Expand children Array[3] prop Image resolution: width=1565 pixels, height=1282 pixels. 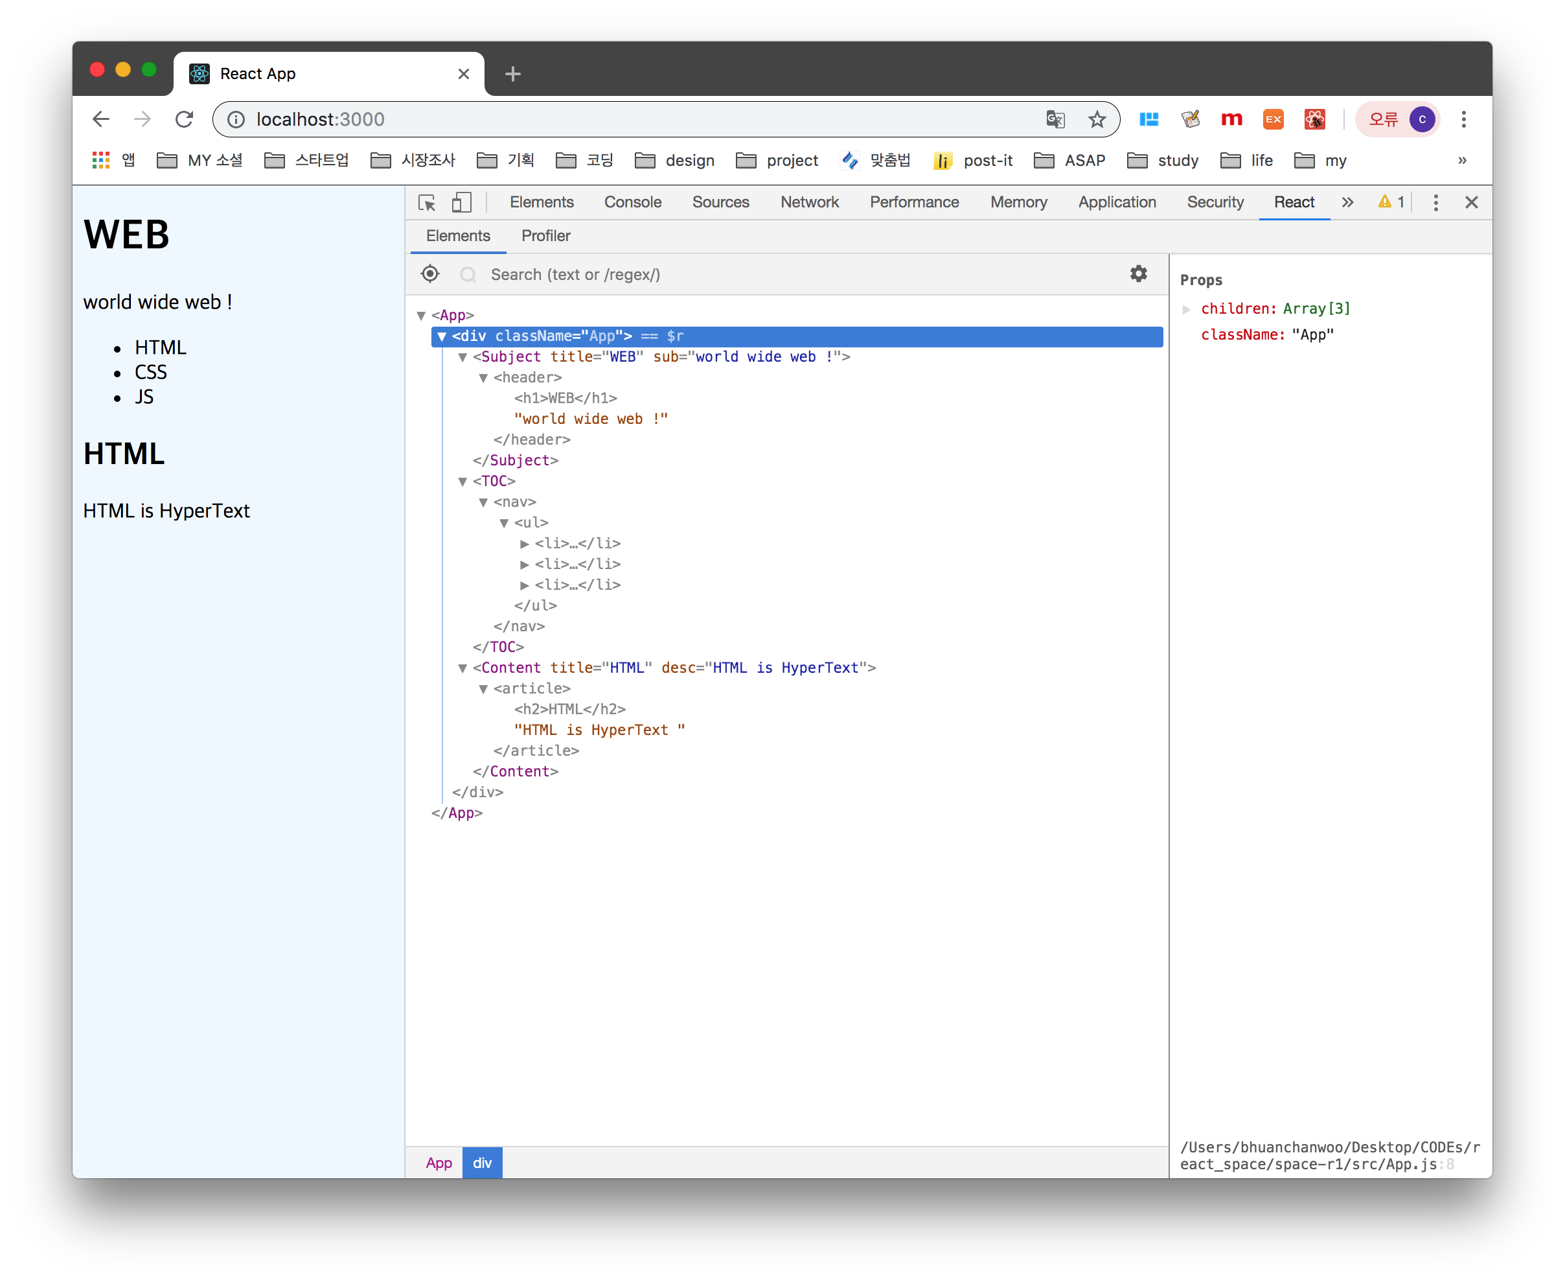click(x=1187, y=309)
